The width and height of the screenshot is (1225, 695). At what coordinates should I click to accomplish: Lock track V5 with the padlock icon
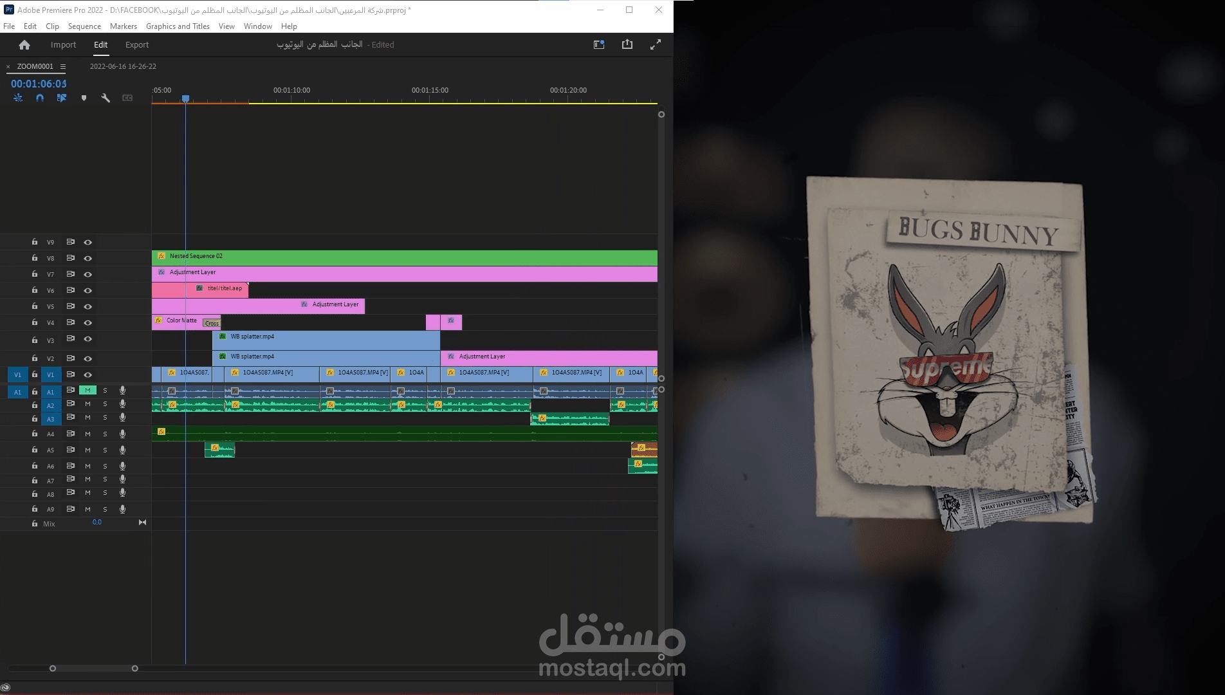click(x=35, y=306)
